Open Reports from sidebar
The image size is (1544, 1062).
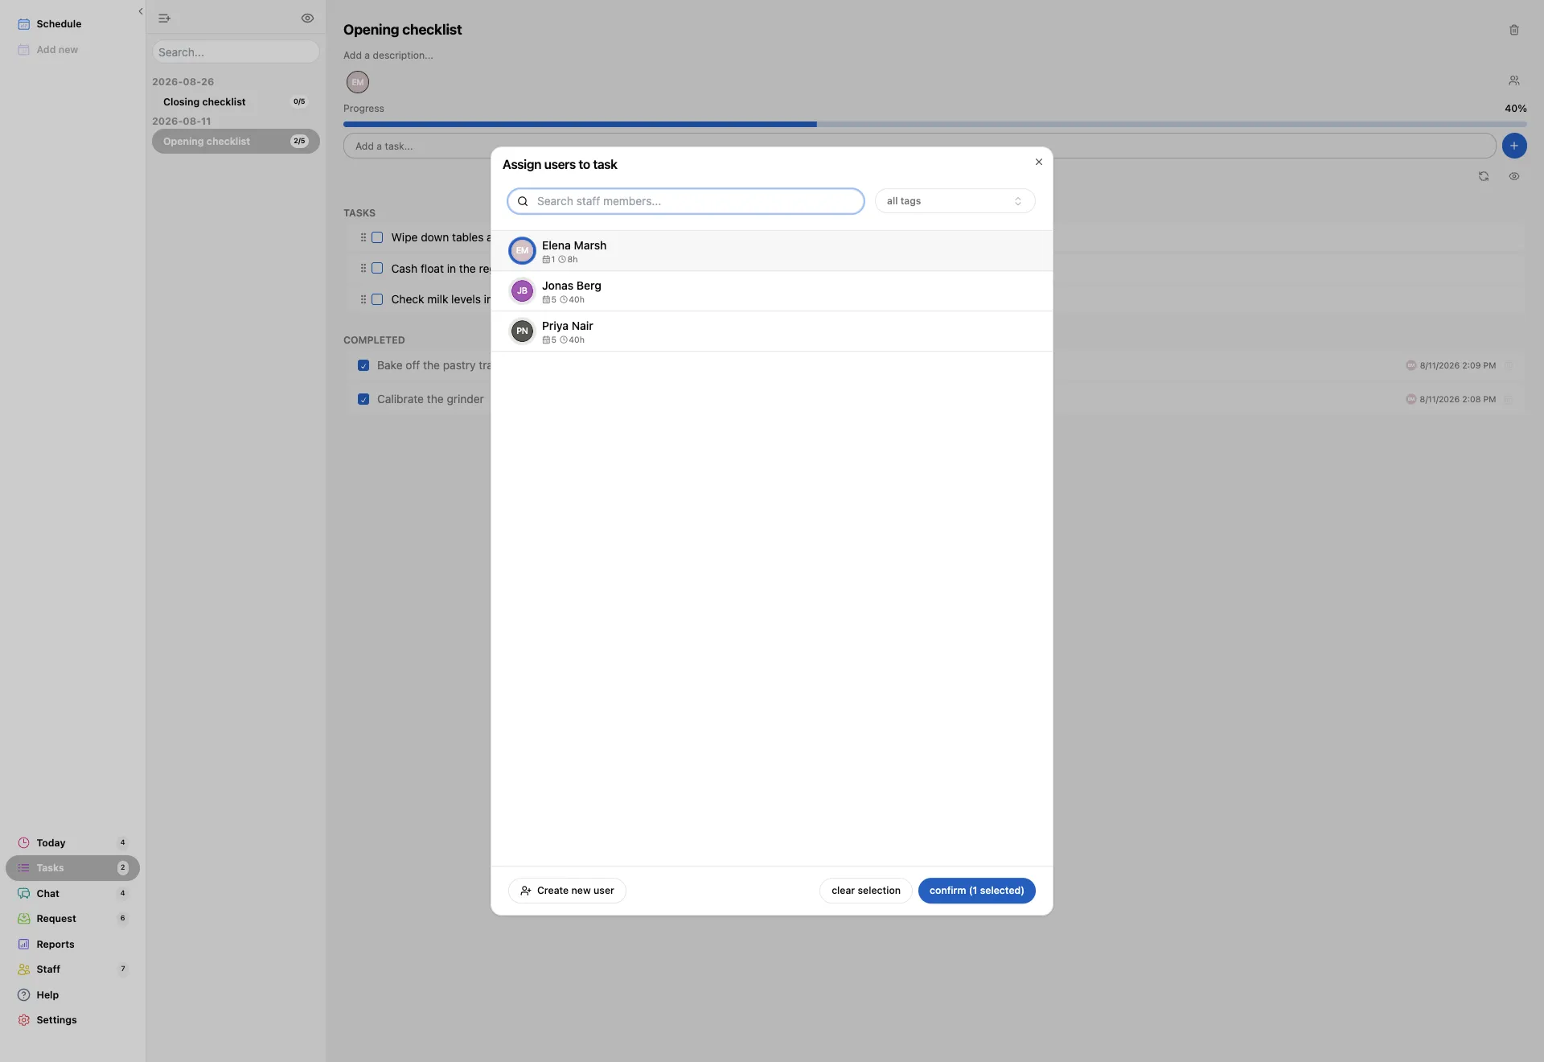(72, 945)
